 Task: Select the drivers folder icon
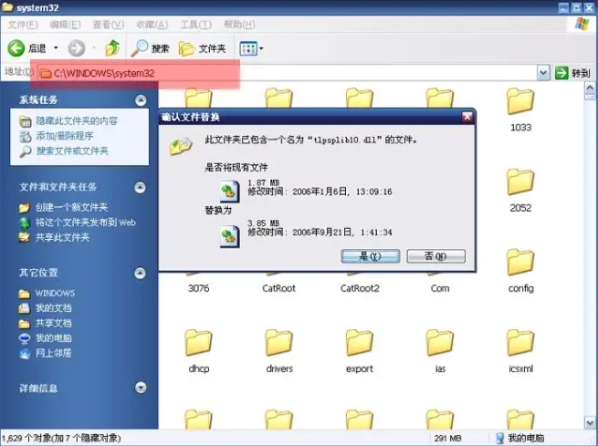click(279, 343)
